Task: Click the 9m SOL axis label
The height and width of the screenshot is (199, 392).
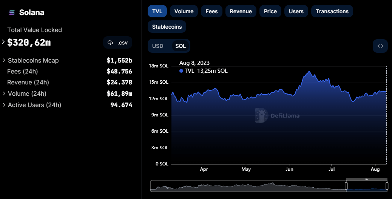Action: click(160, 115)
